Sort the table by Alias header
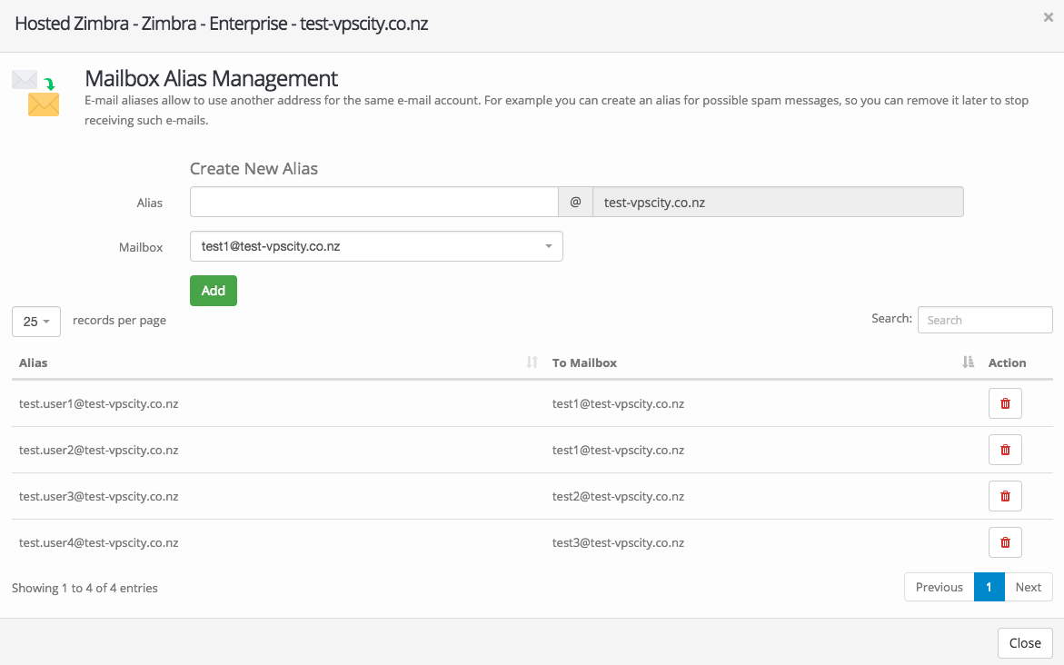The width and height of the screenshot is (1064, 665). click(34, 362)
